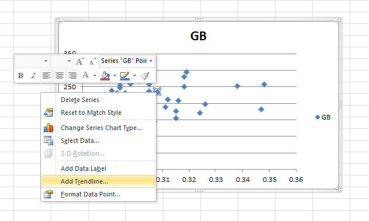Choose Delete Series from context menu
The width and height of the screenshot is (369, 221).
click(x=98, y=100)
